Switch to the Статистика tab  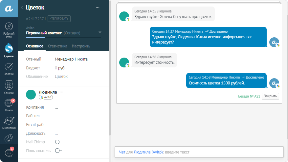coord(57,46)
